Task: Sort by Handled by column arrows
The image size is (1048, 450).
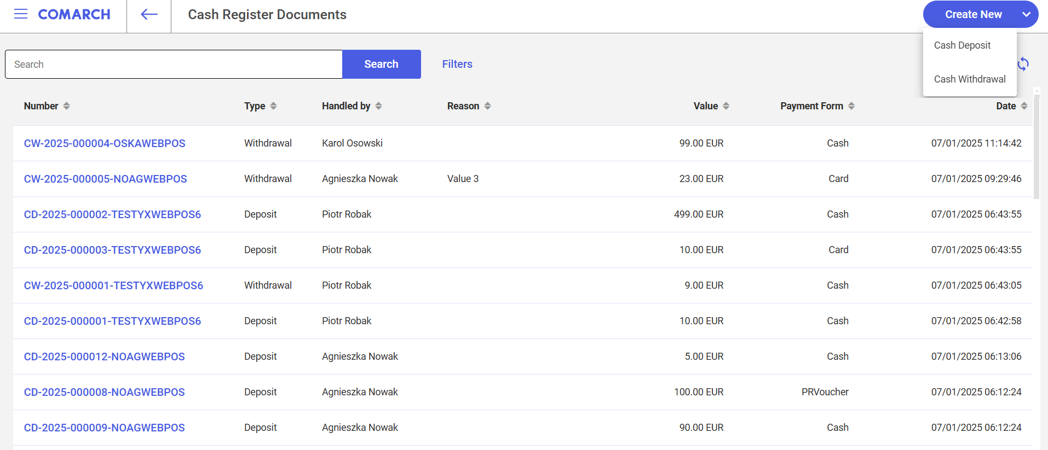Action: click(378, 106)
